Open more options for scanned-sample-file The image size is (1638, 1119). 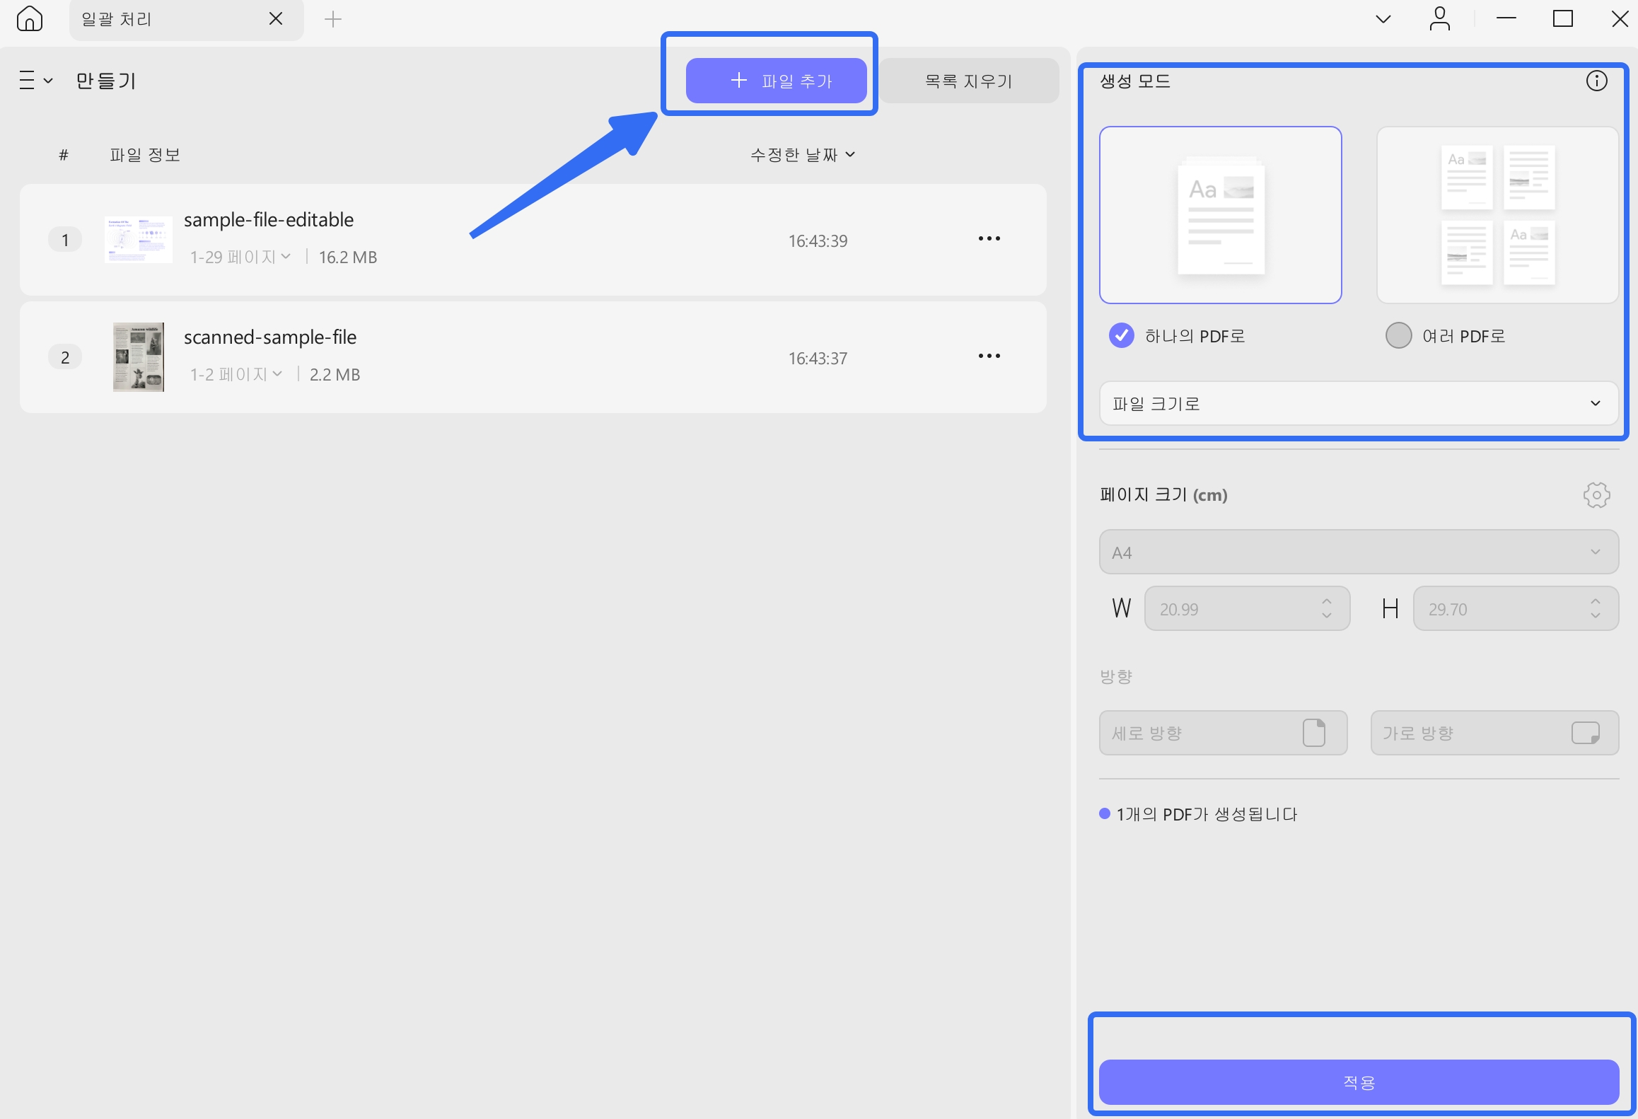click(x=989, y=356)
